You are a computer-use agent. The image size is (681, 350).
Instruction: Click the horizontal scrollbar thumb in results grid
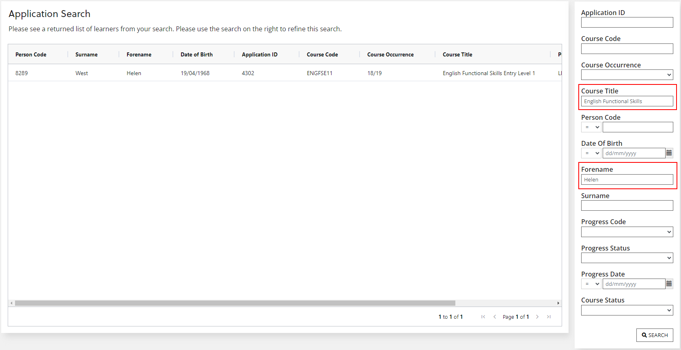(x=235, y=303)
